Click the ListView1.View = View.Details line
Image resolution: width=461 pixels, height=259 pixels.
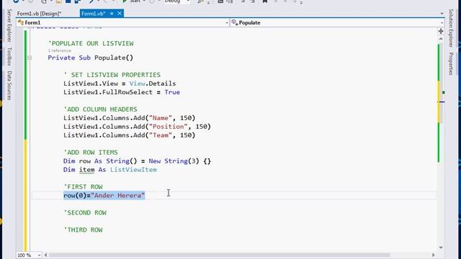pos(120,83)
